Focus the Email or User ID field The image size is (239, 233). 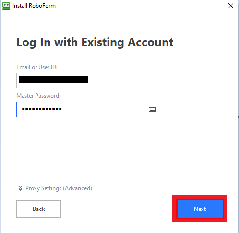pos(88,81)
